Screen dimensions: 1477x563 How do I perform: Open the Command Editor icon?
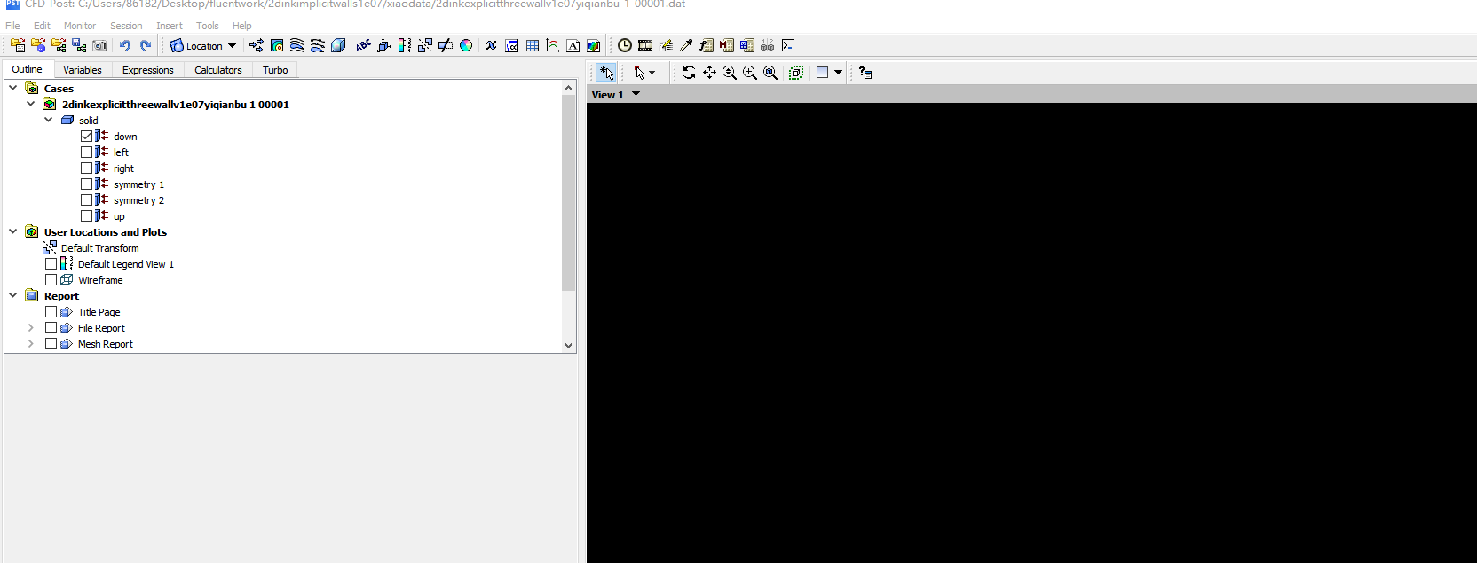(788, 45)
